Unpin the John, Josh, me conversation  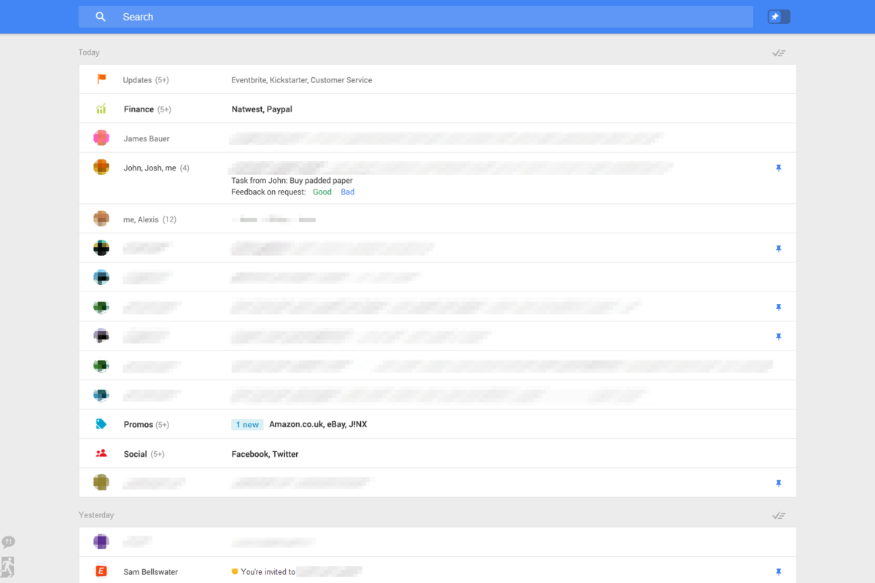[x=779, y=168]
